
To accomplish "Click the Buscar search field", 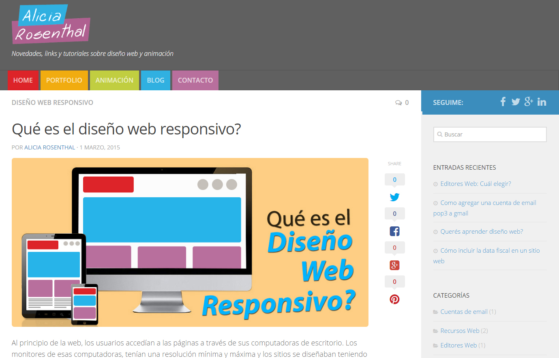I will pos(490,134).
